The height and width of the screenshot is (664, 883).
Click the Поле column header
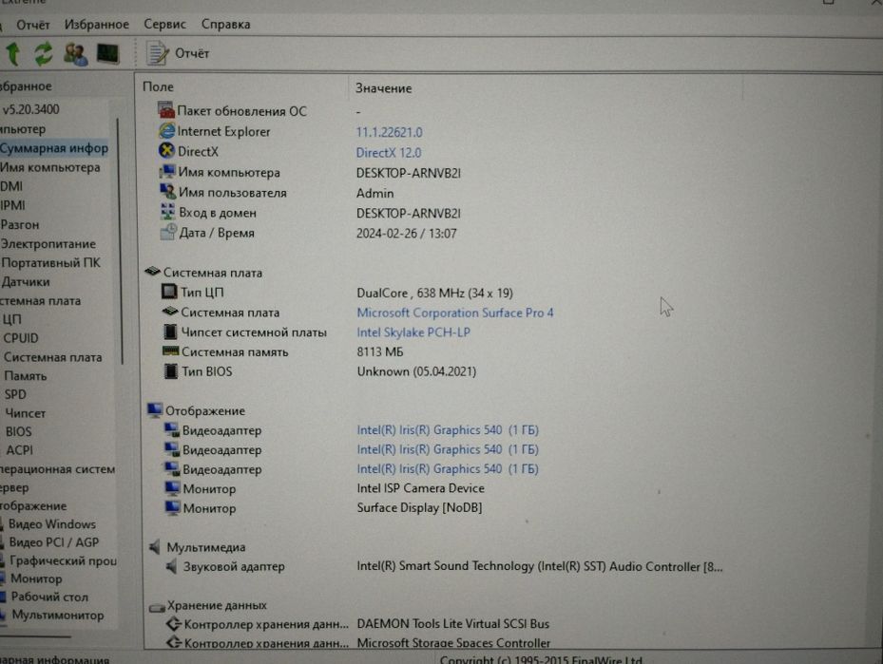158,86
